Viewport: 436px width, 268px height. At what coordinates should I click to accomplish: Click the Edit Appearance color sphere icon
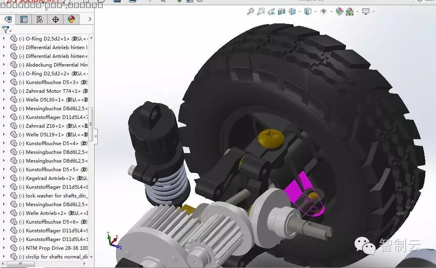339,11
